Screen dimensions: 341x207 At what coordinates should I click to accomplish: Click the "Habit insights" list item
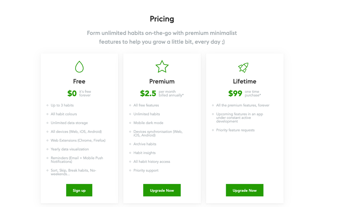tap(145, 153)
